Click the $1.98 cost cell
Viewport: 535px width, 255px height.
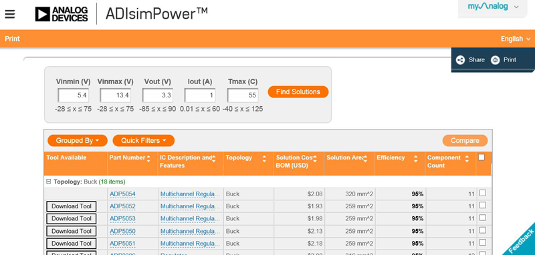tap(299, 218)
